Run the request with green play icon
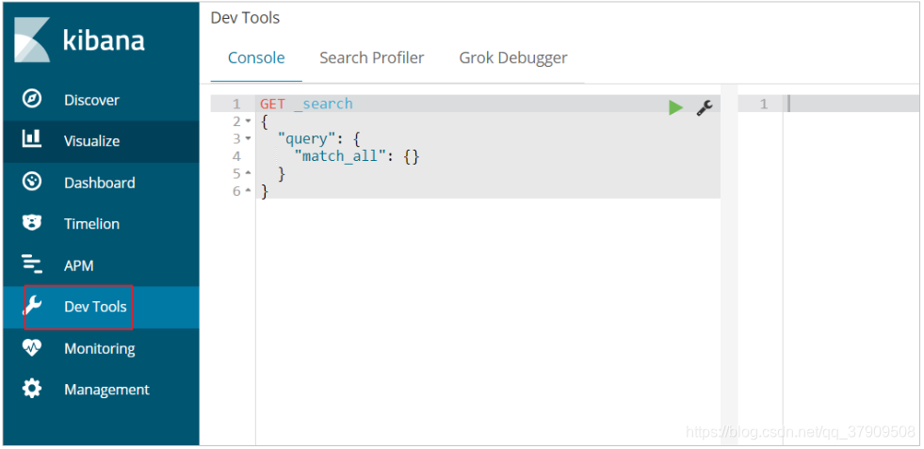924x449 pixels. click(676, 108)
